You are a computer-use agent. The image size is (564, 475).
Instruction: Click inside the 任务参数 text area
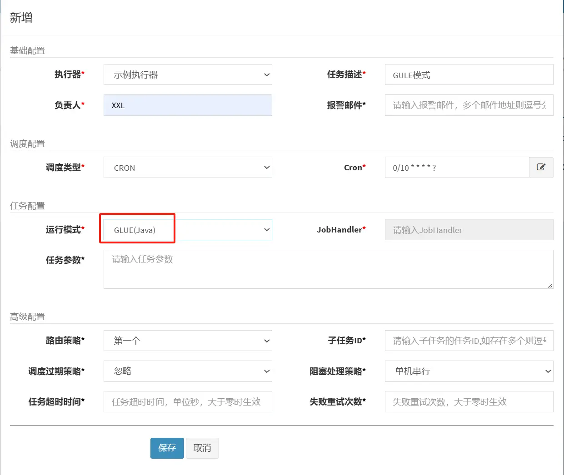[x=328, y=269]
